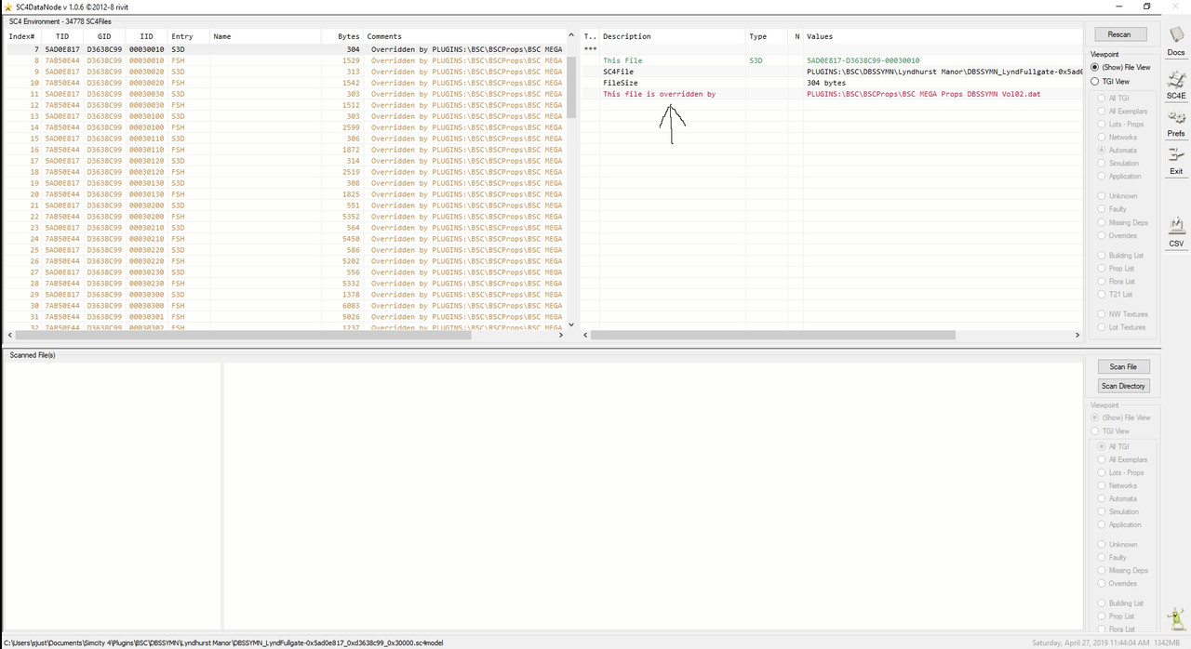This screenshot has width=1191, height=649.
Task: Click the 1342MB memory indicator
Action: click(1167, 642)
